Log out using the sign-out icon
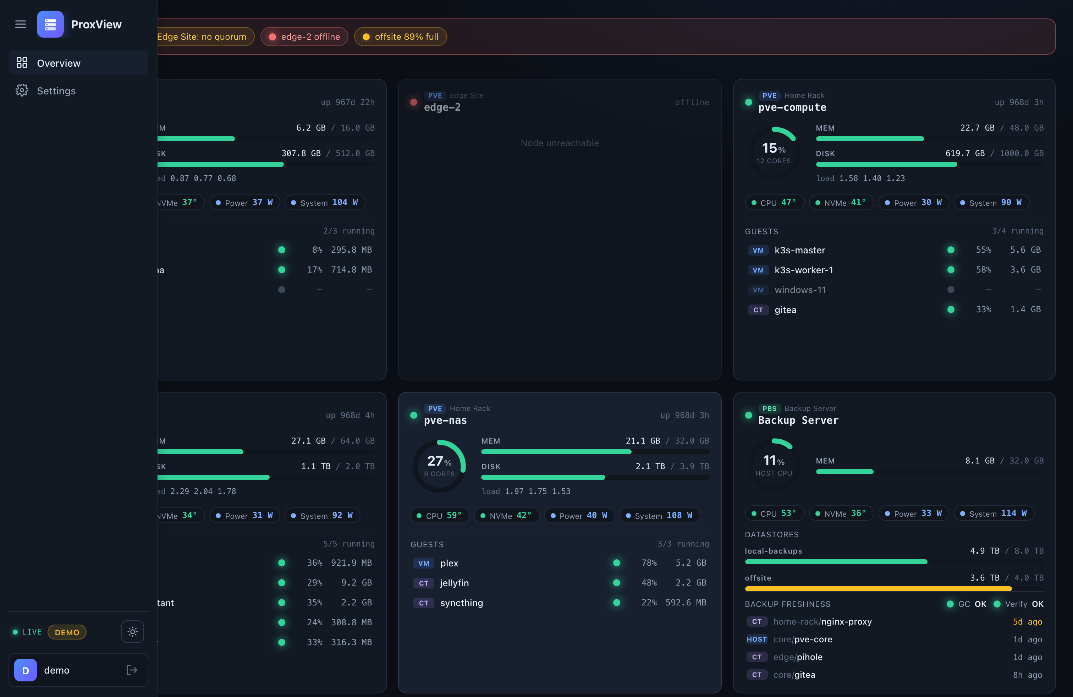Screen dimensions: 1073x697 [x=132, y=670]
